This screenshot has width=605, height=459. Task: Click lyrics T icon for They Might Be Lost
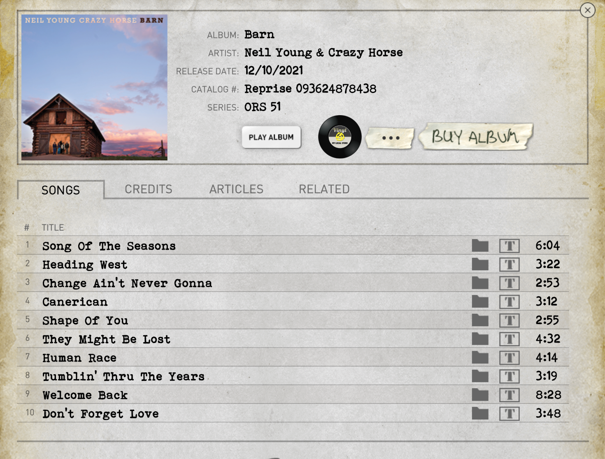(x=510, y=339)
